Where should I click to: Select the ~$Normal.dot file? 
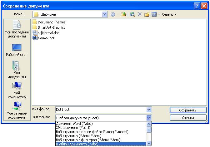click(46, 33)
